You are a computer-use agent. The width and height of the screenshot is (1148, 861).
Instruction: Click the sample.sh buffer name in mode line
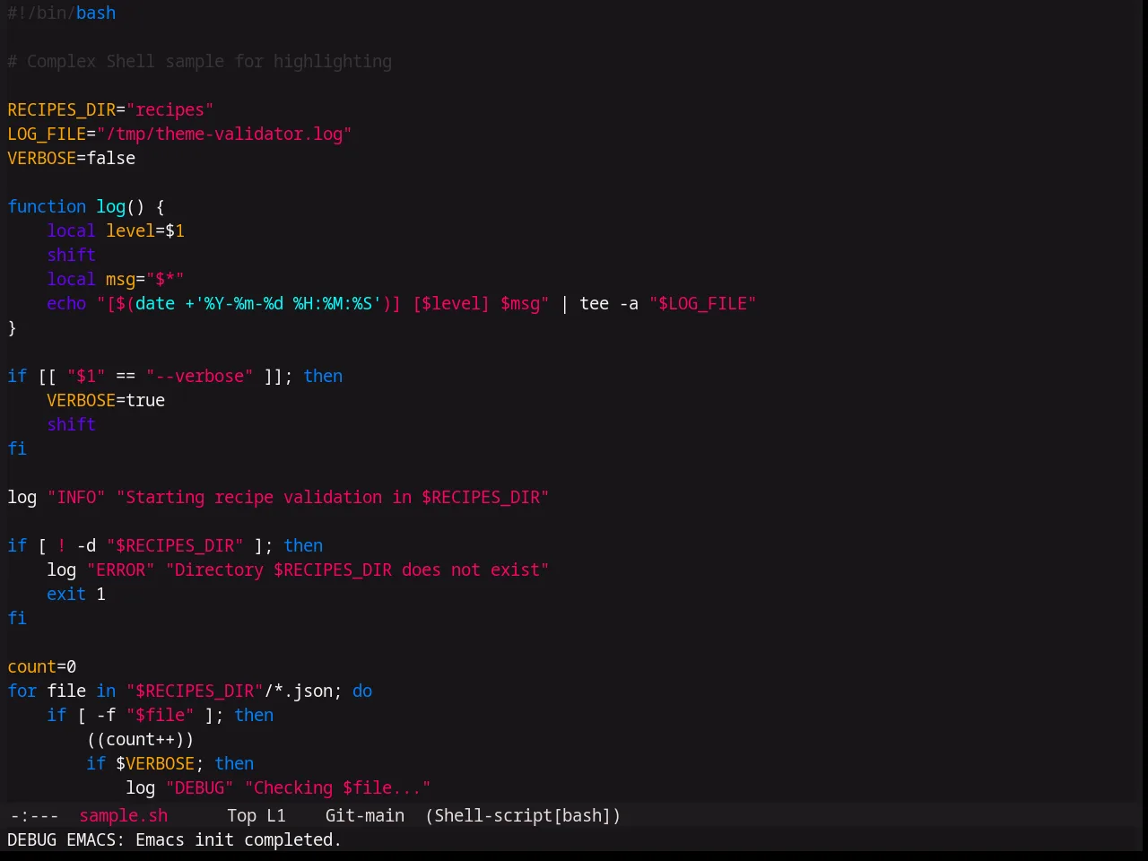pyautogui.click(x=123, y=815)
